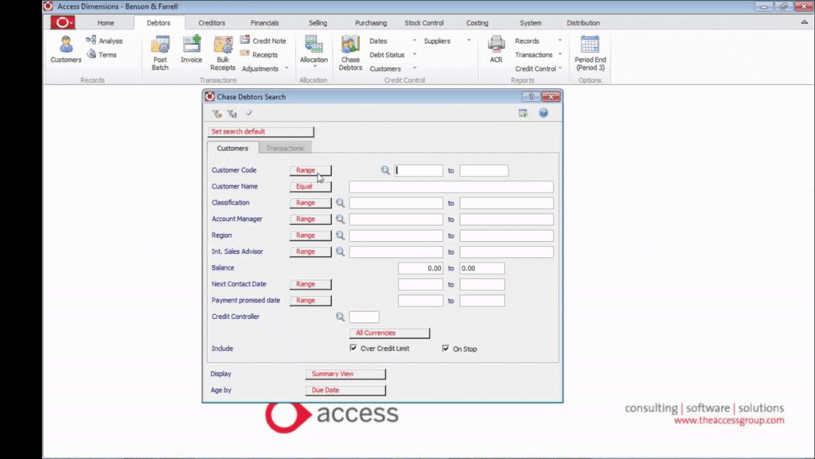Toggle Next Contact Date Range button
Screen dimensions: 815x459
click(310, 285)
